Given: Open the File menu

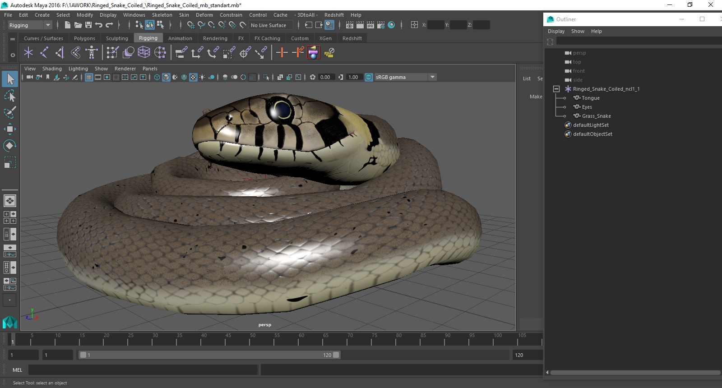Looking at the screenshot, I should (8, 15).
